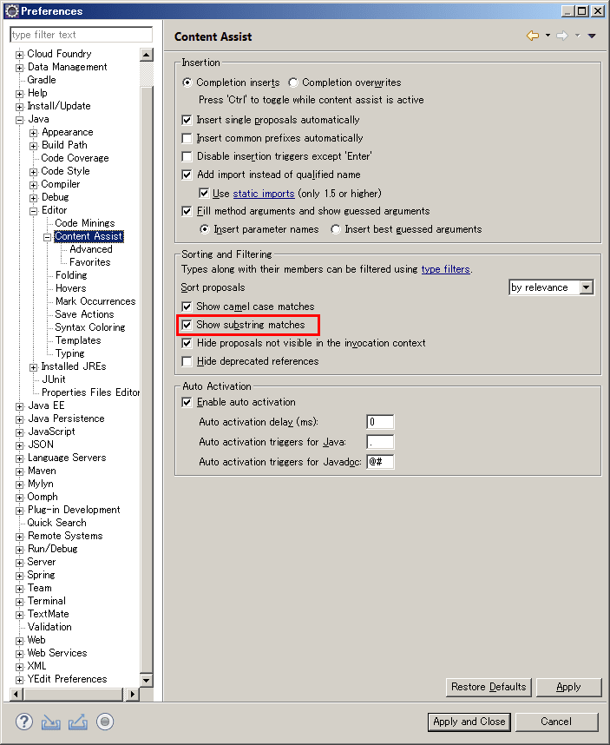Collapse the Editor tree node

(33, 211)
